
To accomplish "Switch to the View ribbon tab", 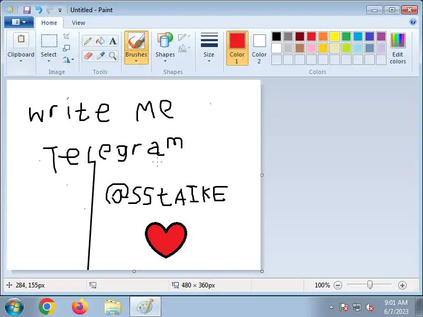I will (78, 23).
